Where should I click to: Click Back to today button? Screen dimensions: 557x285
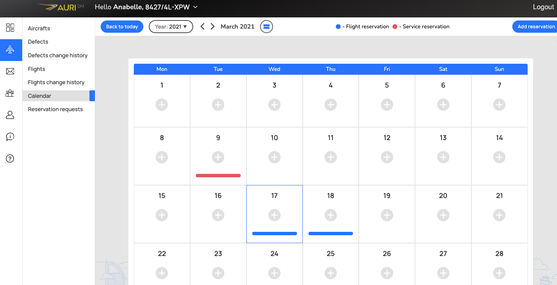point(122,27)
